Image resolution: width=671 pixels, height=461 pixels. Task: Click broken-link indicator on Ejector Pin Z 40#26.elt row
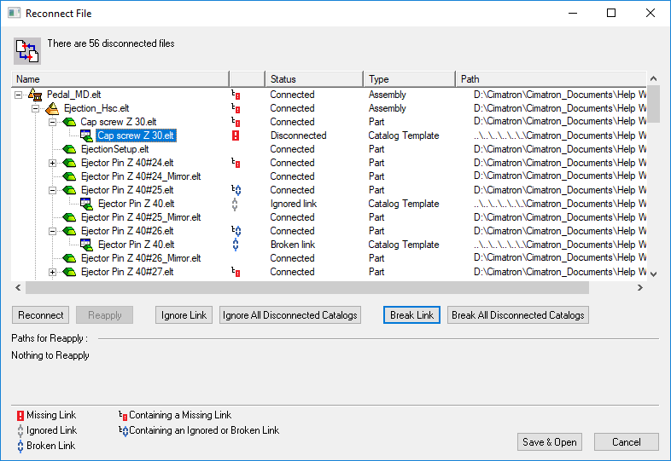[236, 231]
